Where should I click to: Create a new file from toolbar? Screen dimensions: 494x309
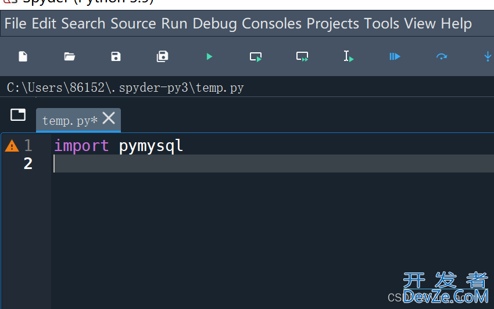coord(23,57)
